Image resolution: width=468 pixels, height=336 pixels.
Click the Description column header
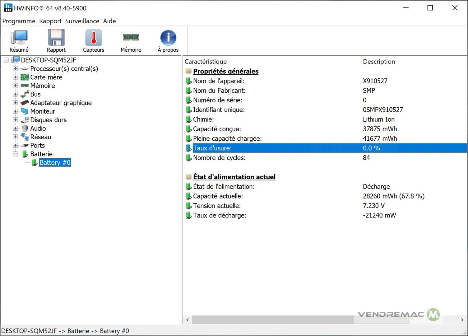point(379,62)
